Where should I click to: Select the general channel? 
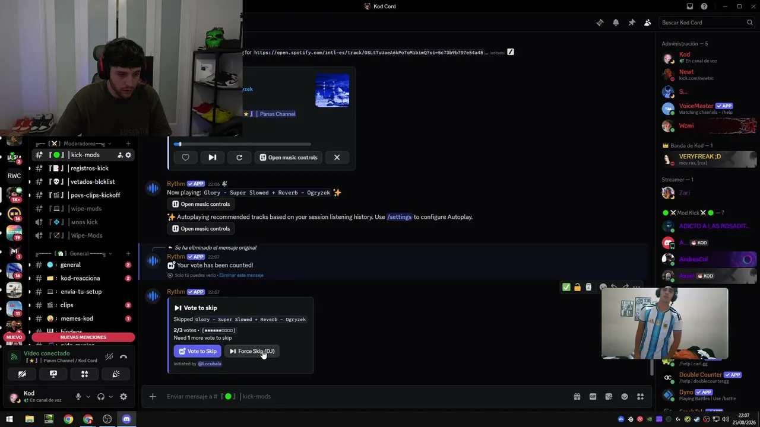click(x=83, y=265)
